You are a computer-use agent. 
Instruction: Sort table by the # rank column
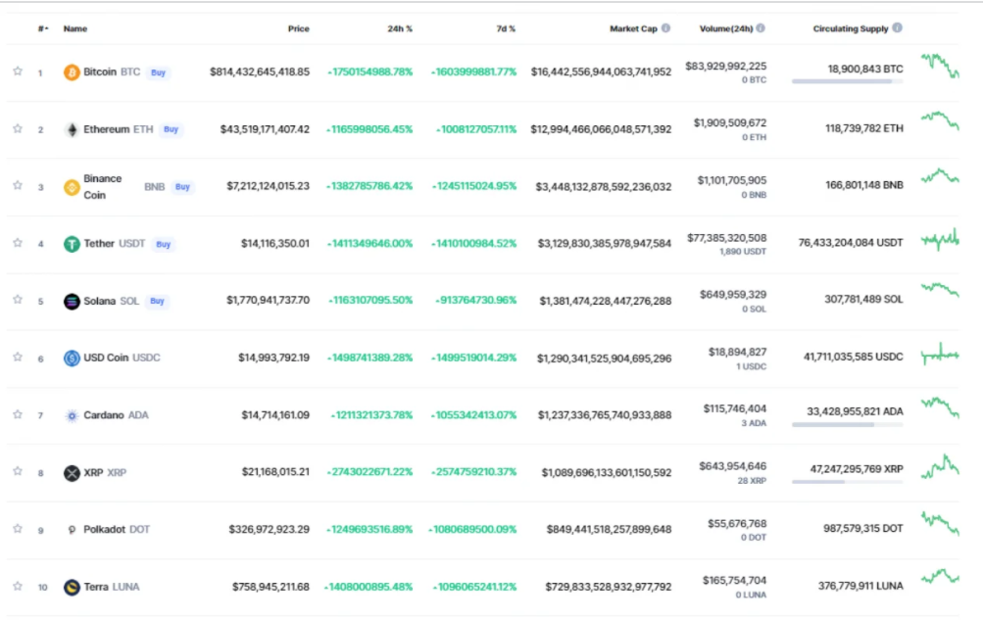[42, 28]
